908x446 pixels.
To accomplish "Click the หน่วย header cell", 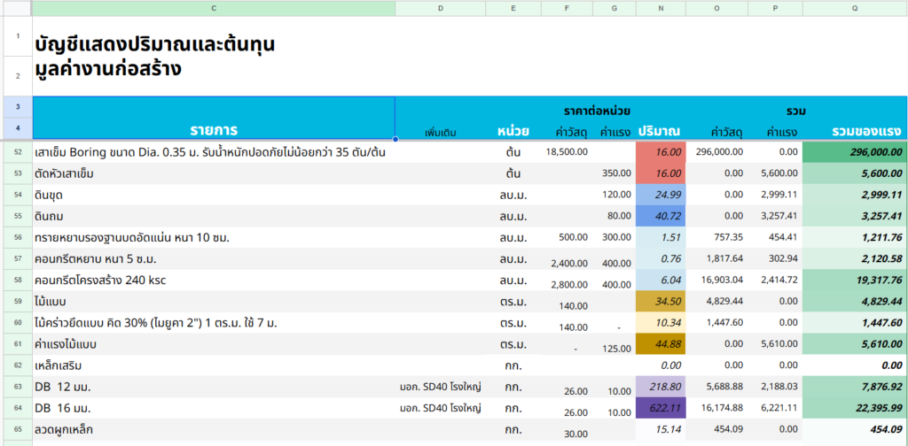I will (x=513, y=131).
